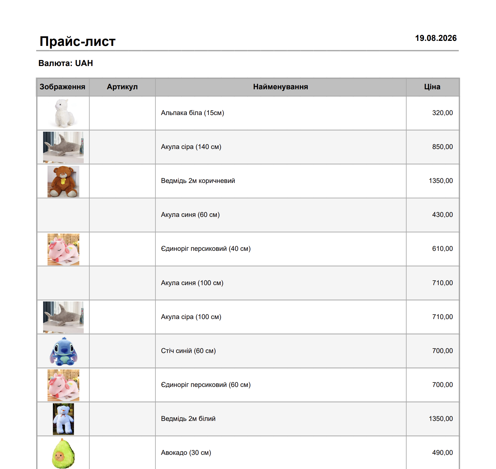Select the Найменування column header
Screen dimensions: 496x469
tap(281, 87)
